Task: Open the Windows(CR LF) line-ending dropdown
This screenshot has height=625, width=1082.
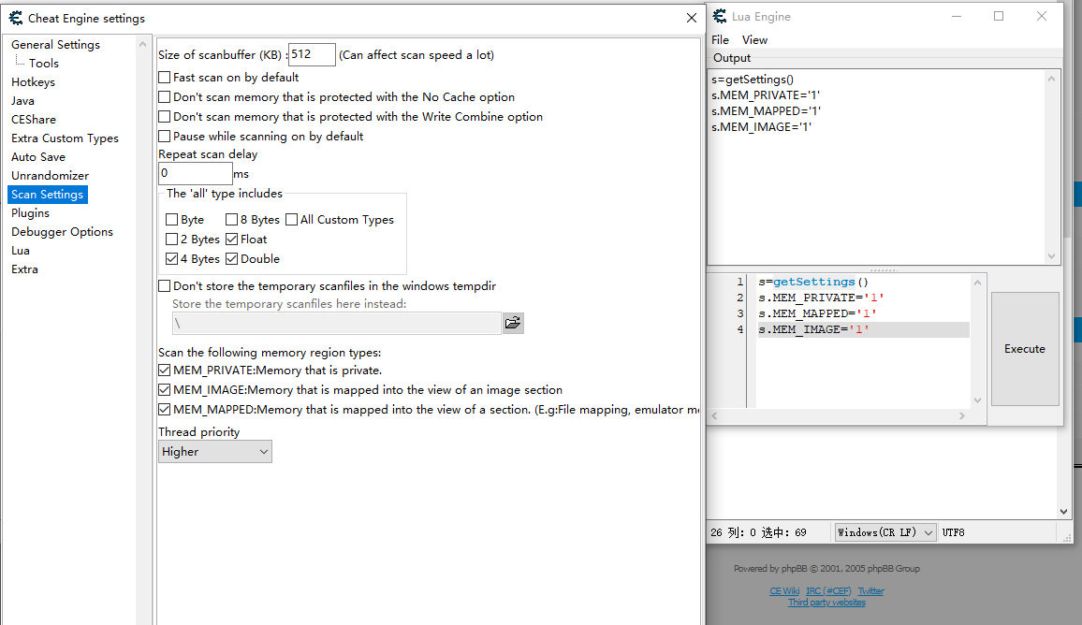Action: point(929,531)
